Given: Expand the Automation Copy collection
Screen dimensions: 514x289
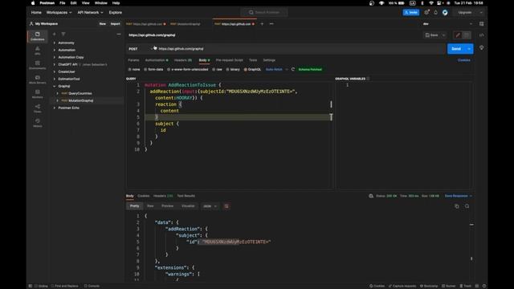Looking at the screenshot, I should click(x=55, y=57).
